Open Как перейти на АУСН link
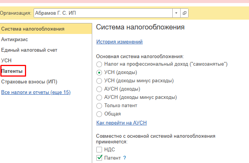Image resolution: width=249 pixels, height=163 pixels. [x=122, y=123]
